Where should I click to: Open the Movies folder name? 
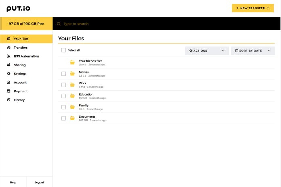84,72
